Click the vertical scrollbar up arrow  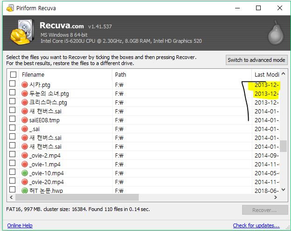click(x=284, y=74)
